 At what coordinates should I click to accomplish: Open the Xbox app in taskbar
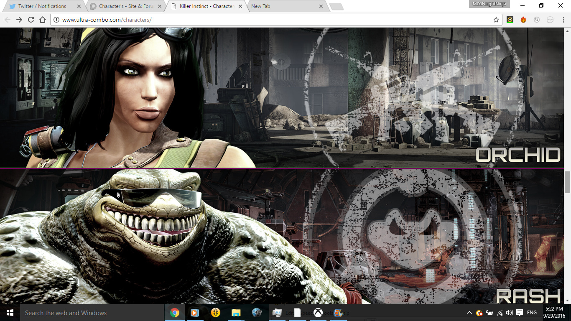318,313
